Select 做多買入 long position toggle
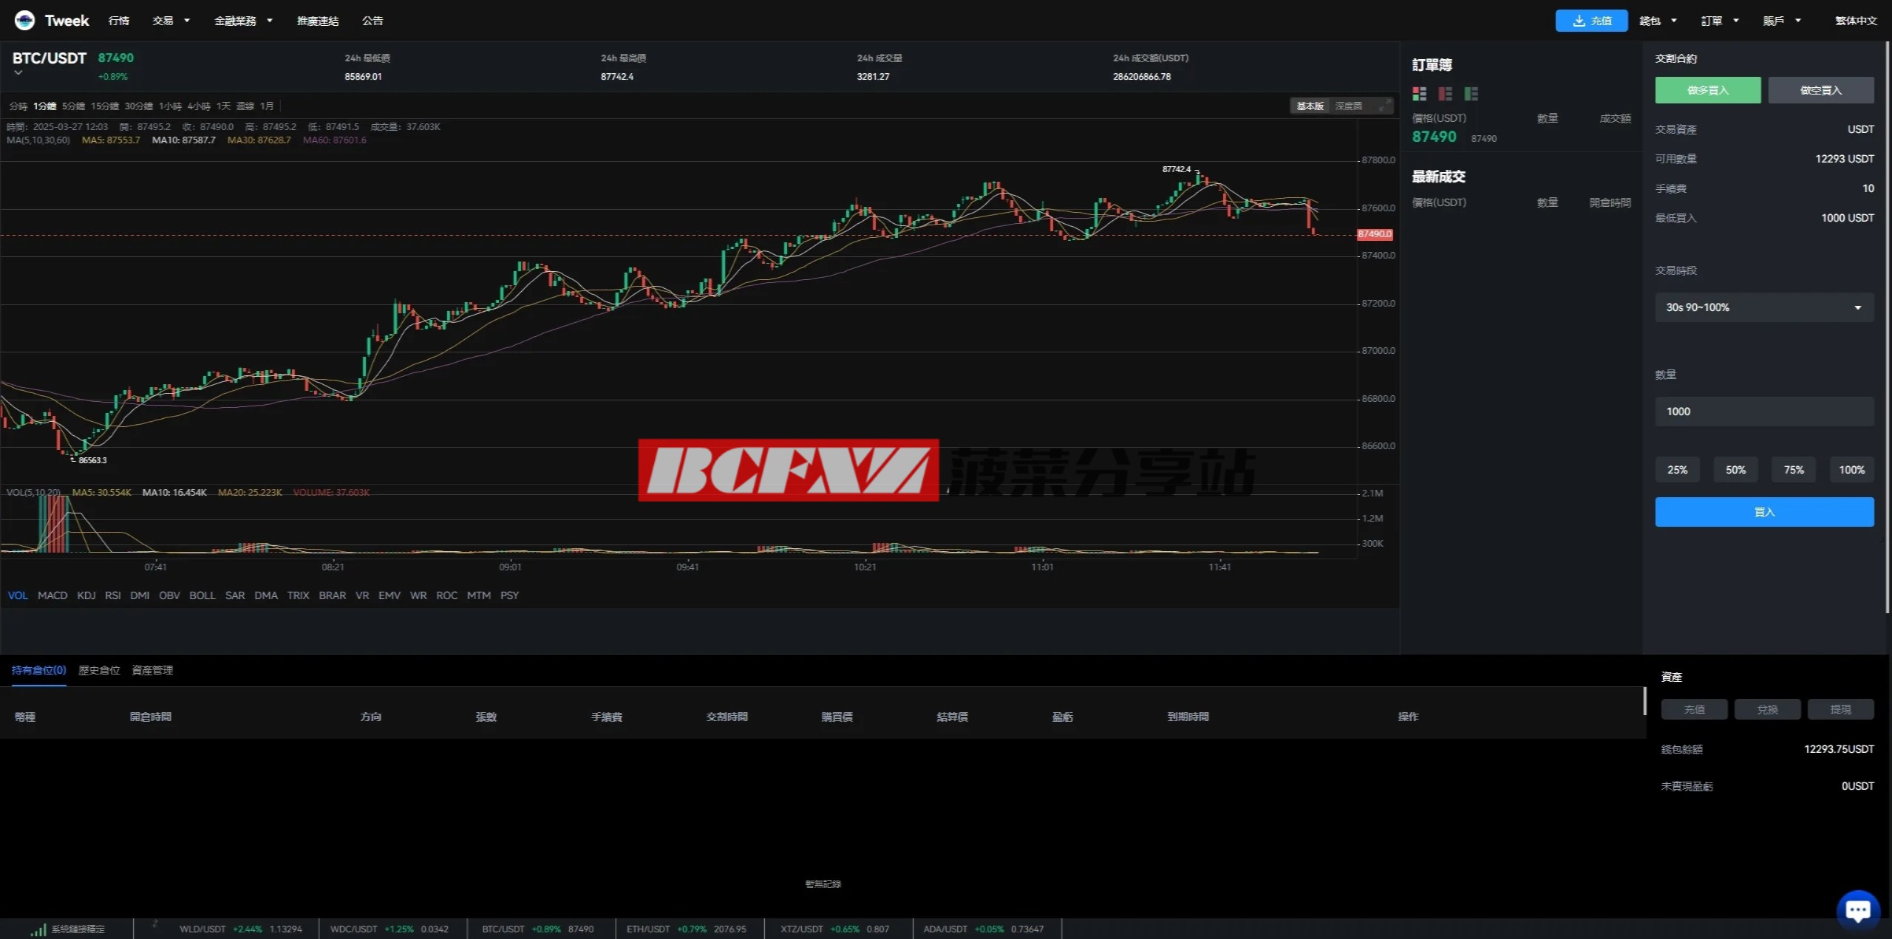Screen dimensions: 1892x939 coord(1707,90)
